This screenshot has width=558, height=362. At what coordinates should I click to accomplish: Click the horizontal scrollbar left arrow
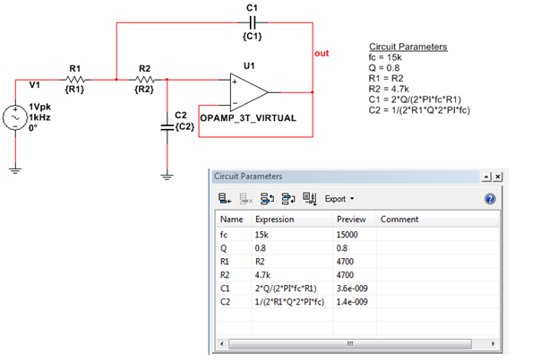221,345
